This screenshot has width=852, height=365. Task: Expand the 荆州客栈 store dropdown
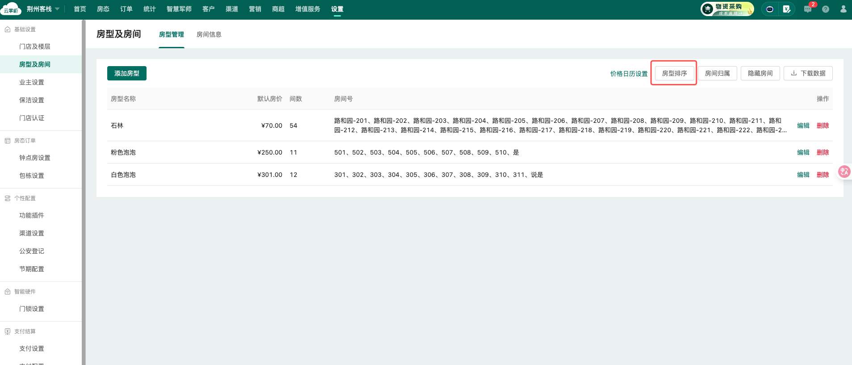click(57, 9)
